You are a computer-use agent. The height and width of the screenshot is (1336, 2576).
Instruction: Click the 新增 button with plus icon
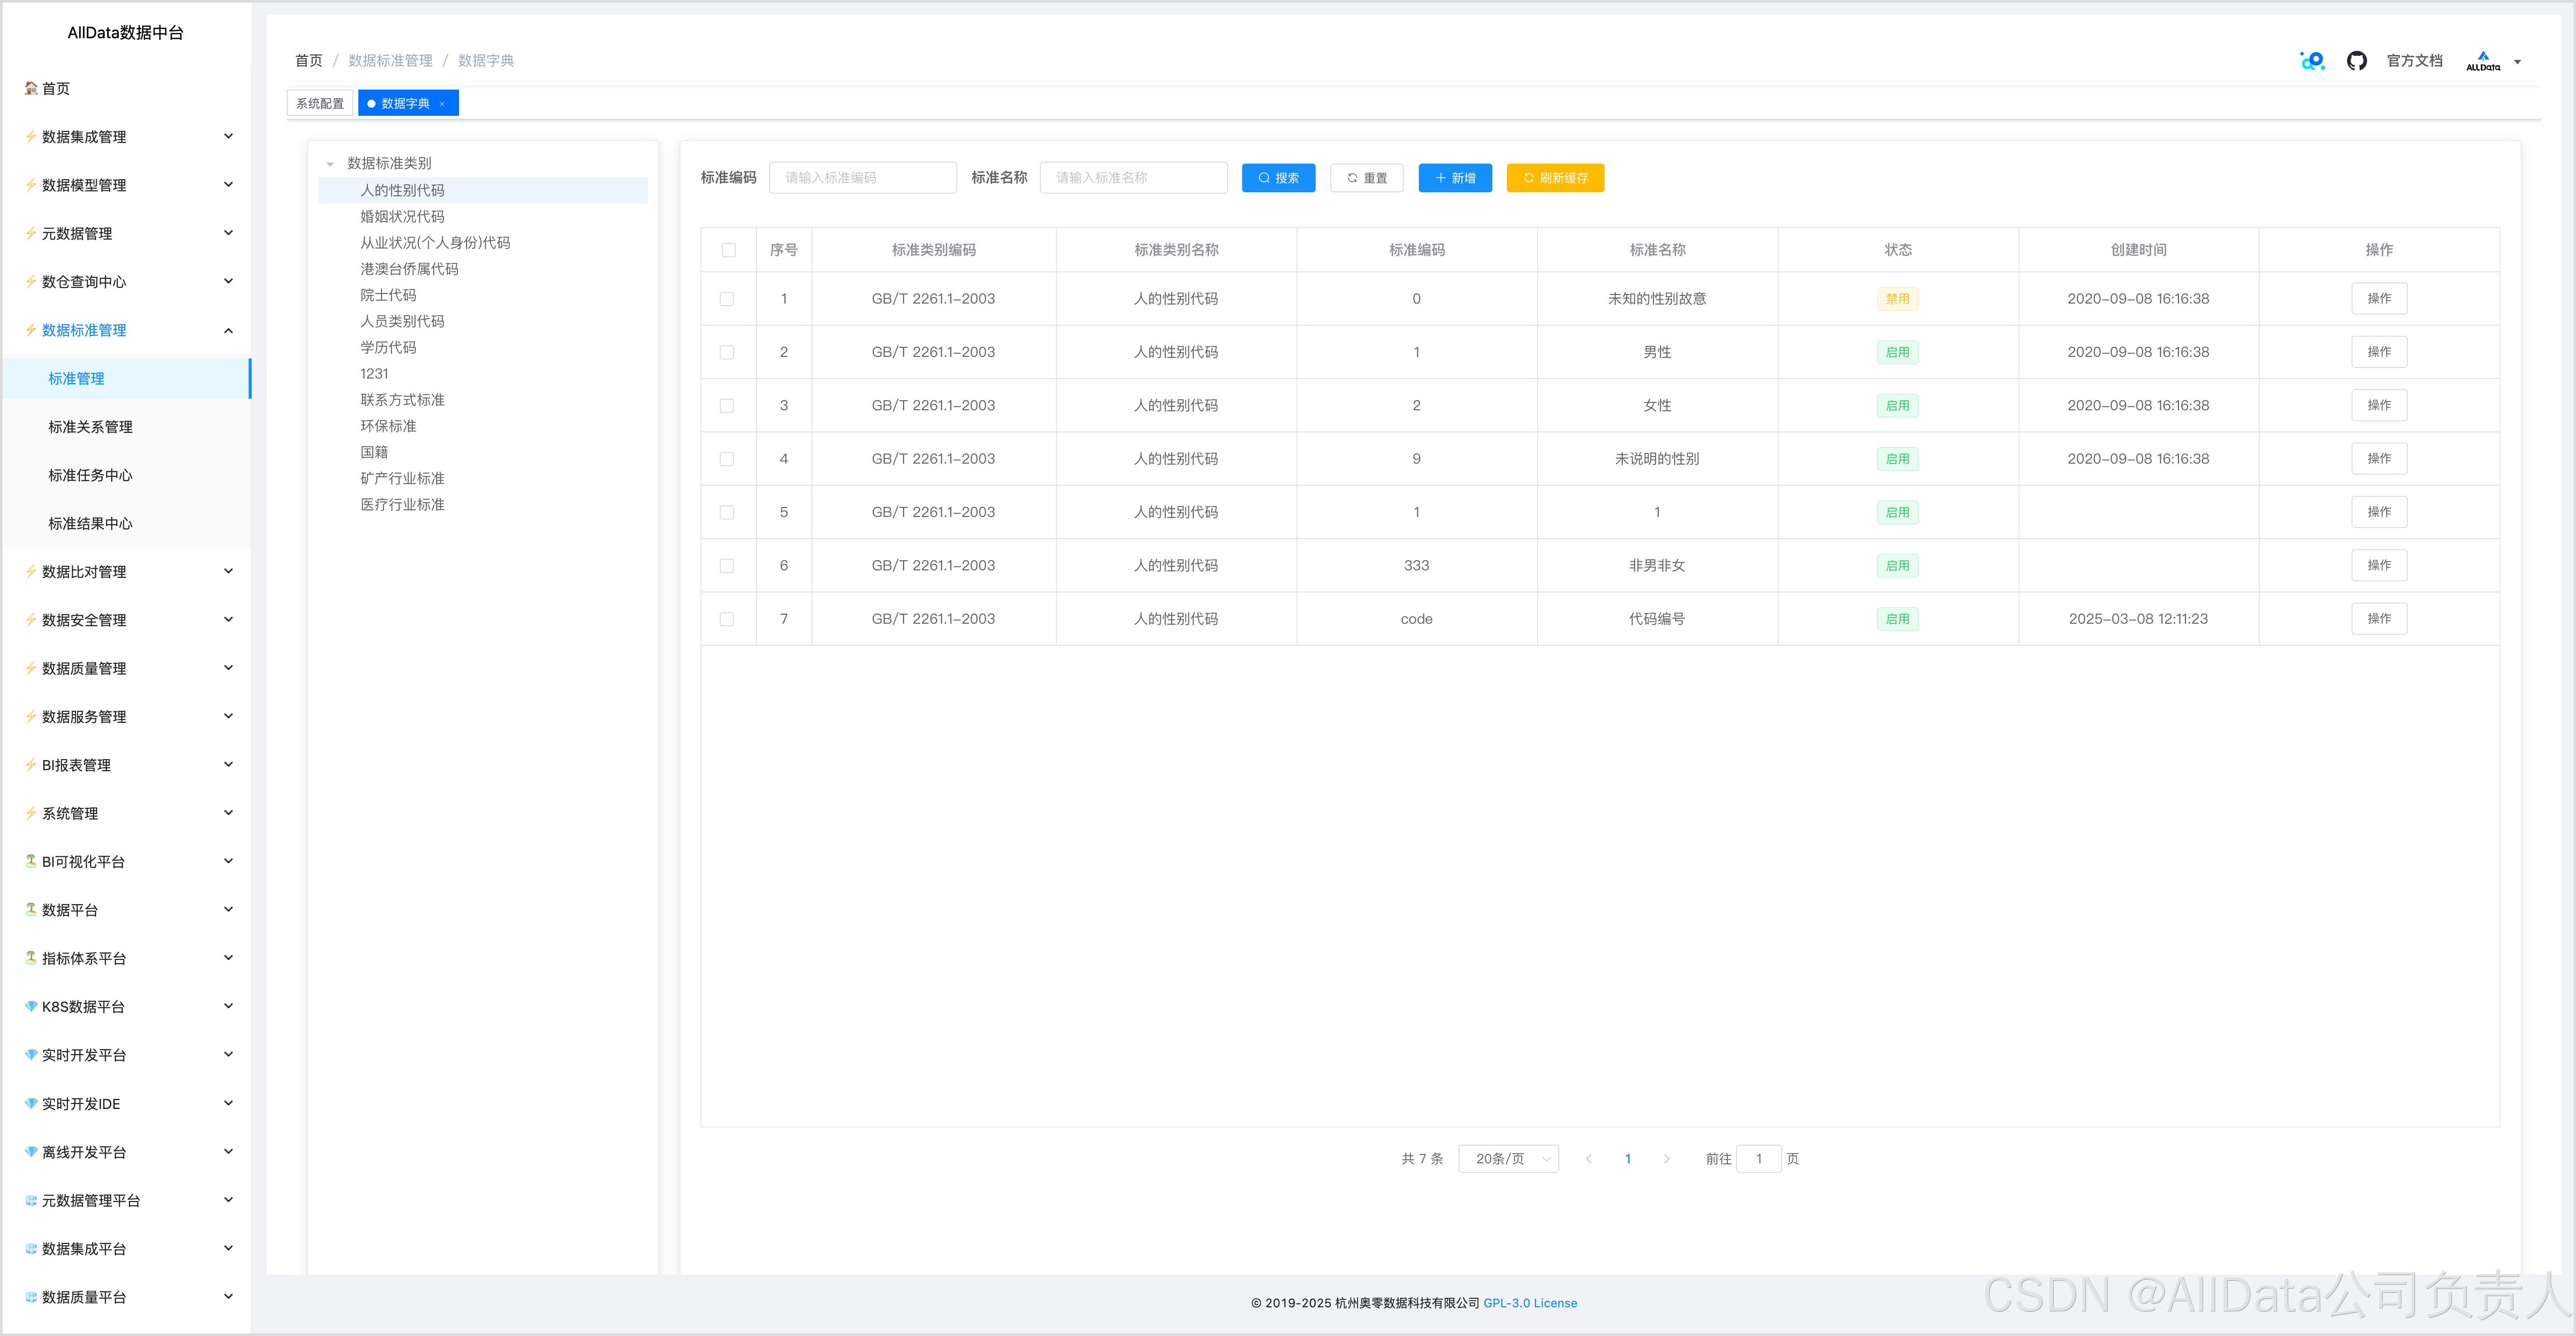coord(1454,178)
